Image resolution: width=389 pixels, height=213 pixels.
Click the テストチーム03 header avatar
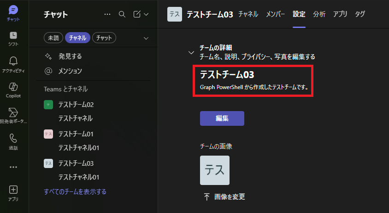pos(175,14)
